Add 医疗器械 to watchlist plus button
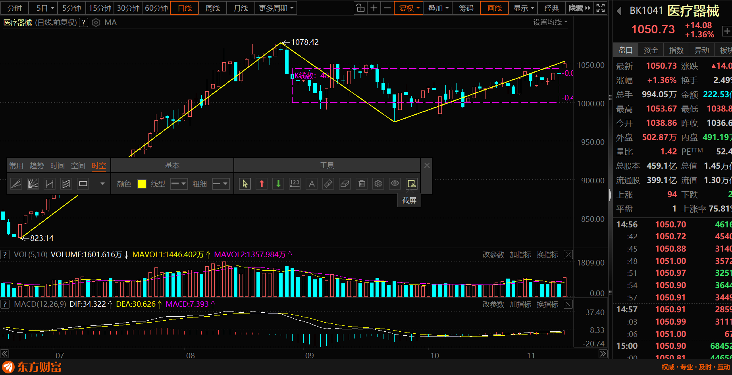Image resolution: width=732 pixels, height=375 pixels. [727, 31]
